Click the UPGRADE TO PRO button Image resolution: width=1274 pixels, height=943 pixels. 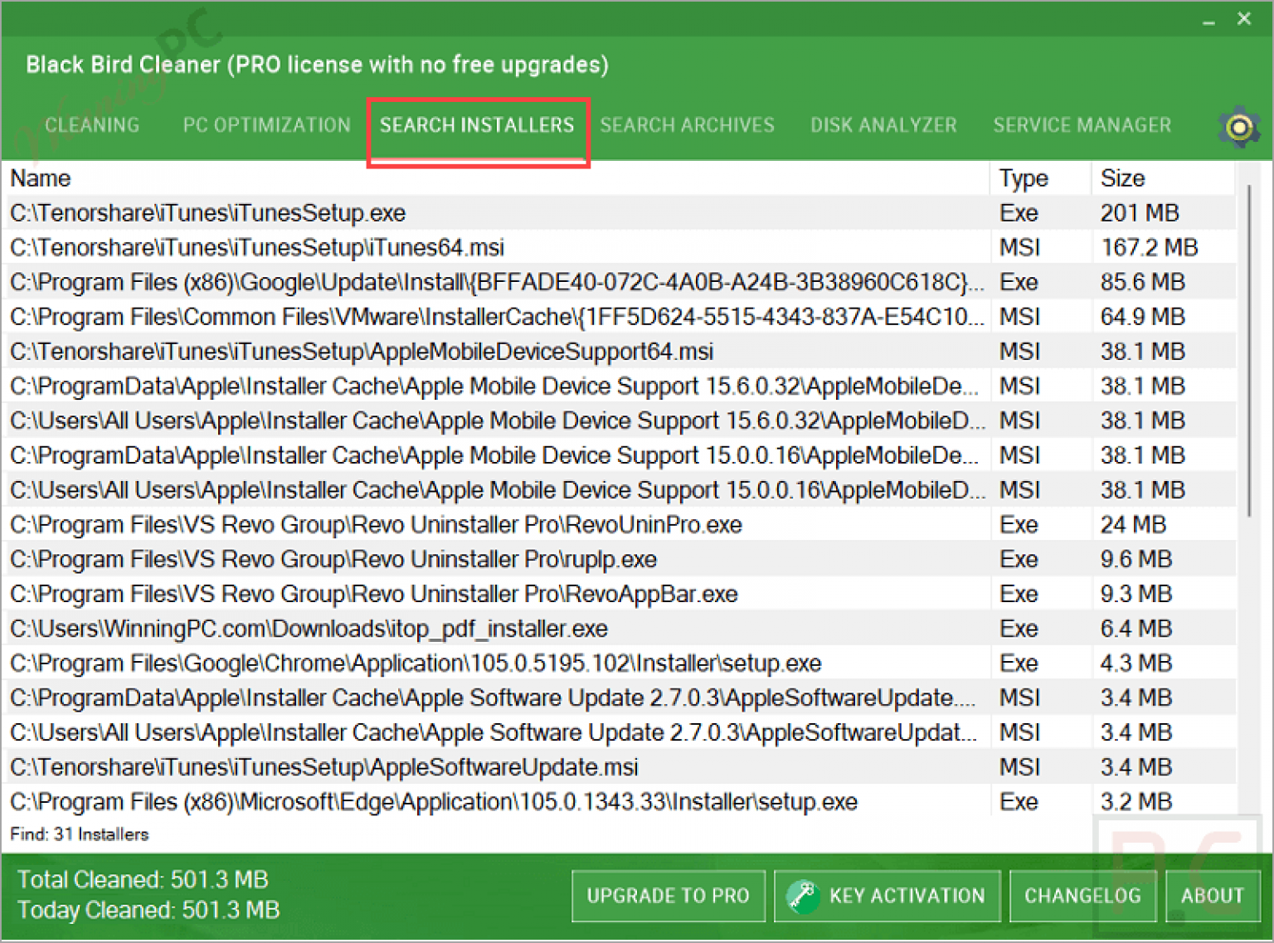click(668, 896)
